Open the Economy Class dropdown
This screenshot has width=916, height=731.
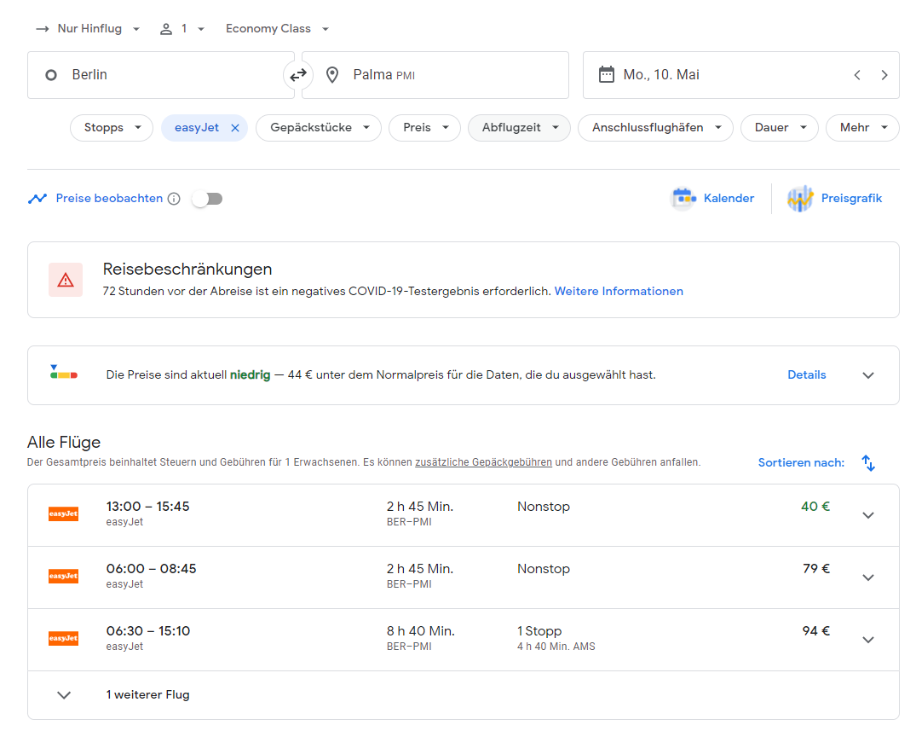(278, 29)
